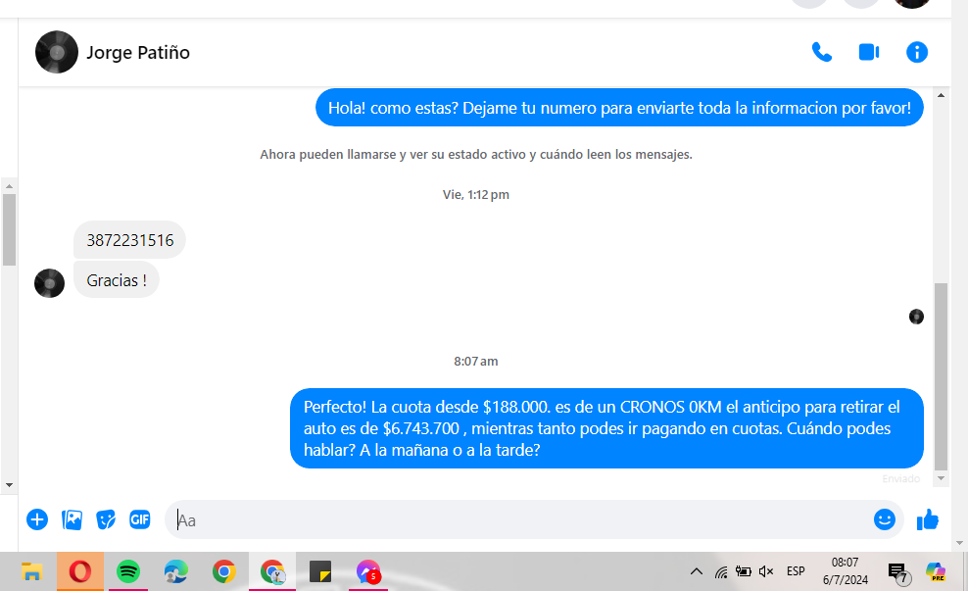Choose a sticker to send
The height and width of the screenshot is (591, 968).
tap(106, 519)
